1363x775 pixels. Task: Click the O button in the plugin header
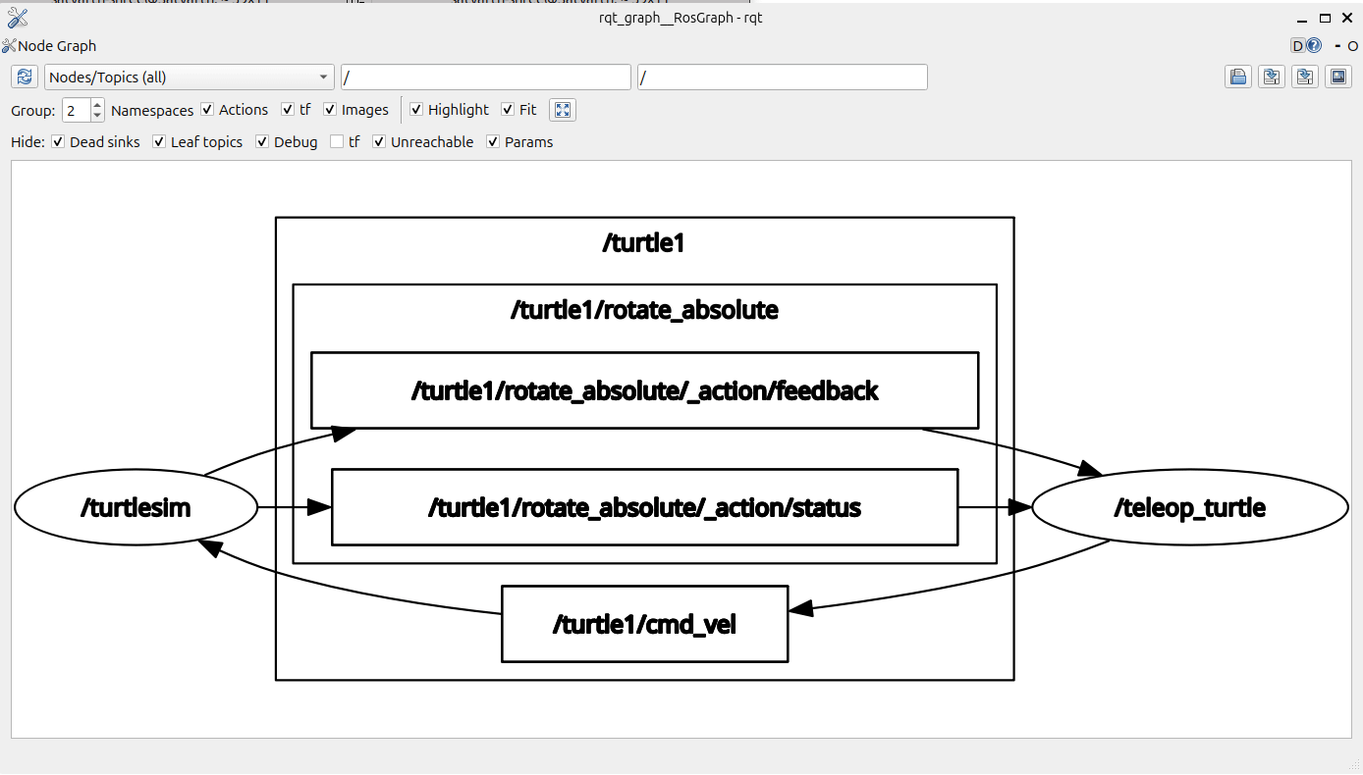[x=1353, y=46]
